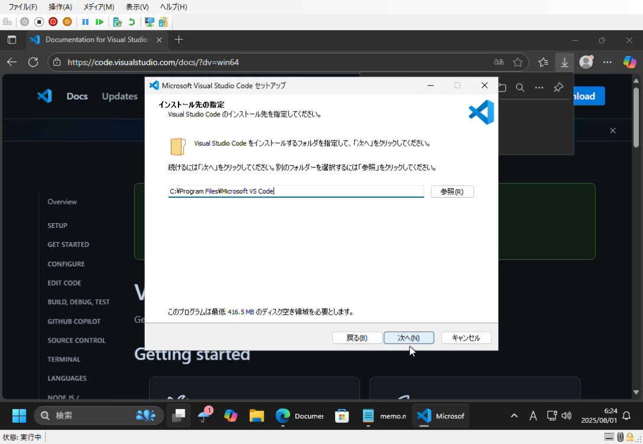Screen dimensions: 643x444
Task: Open the Docs link on the webpage
Action: (x=77, y=96)
